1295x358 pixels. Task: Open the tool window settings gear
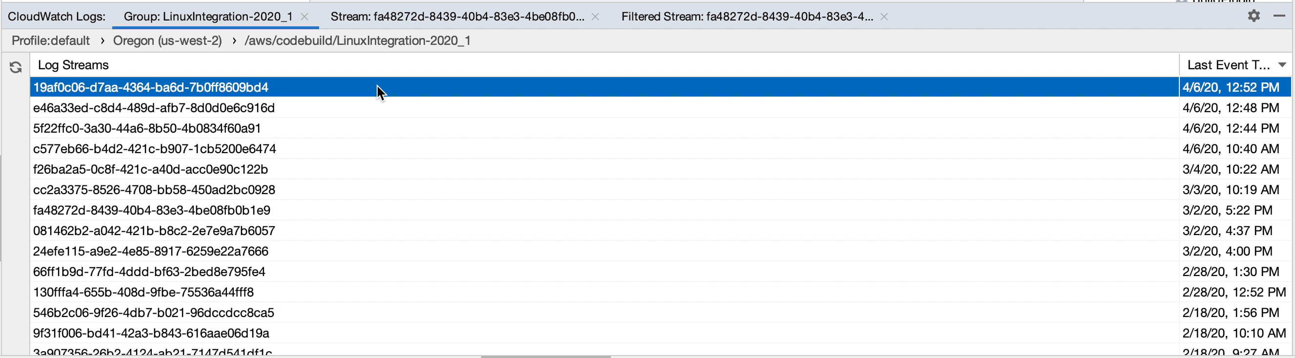tap(1254, 16)
